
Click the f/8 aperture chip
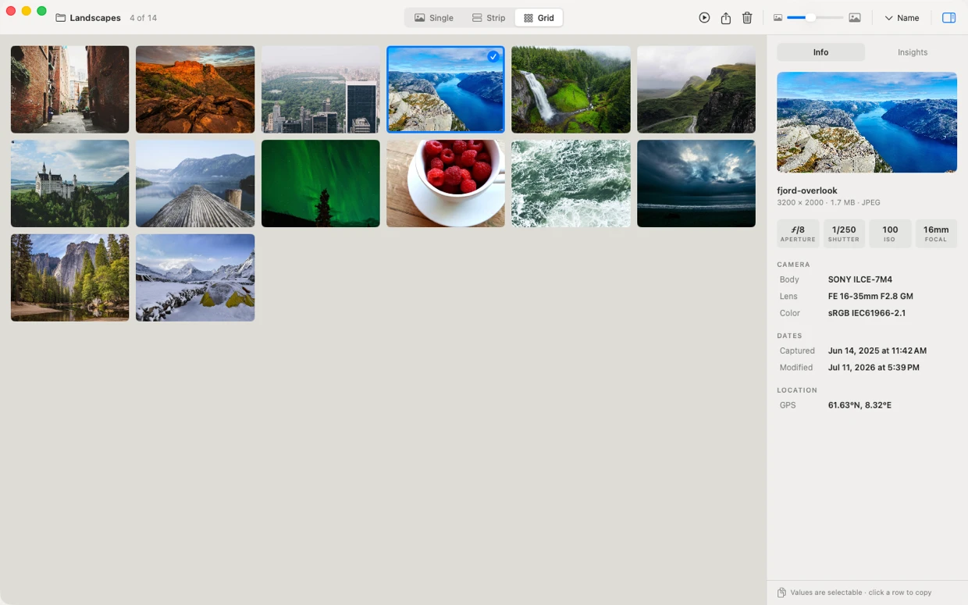tap(798, 233)
